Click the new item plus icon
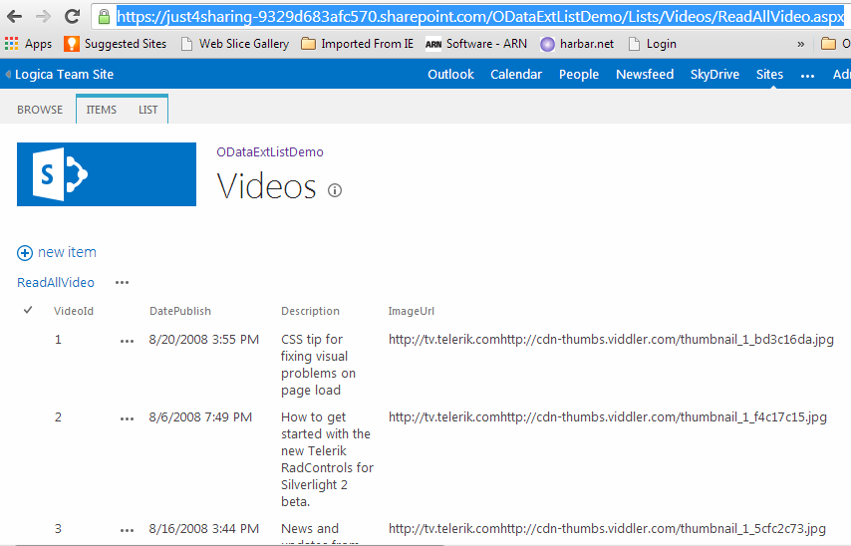This screenshot has width=851, height=546. (x=25, y=253)
